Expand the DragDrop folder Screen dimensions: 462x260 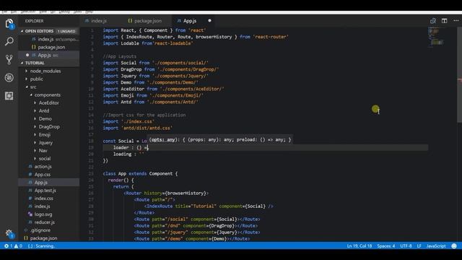click(x=49, y=127)
